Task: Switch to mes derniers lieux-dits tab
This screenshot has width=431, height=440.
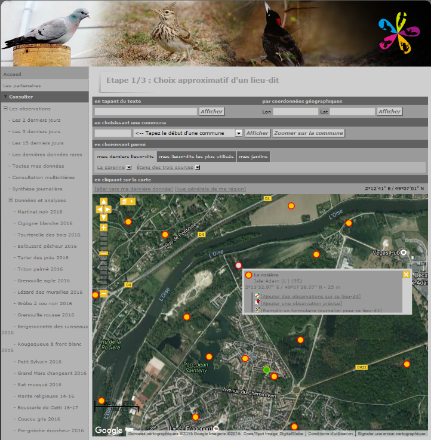Action: click(x=125, y=156)
